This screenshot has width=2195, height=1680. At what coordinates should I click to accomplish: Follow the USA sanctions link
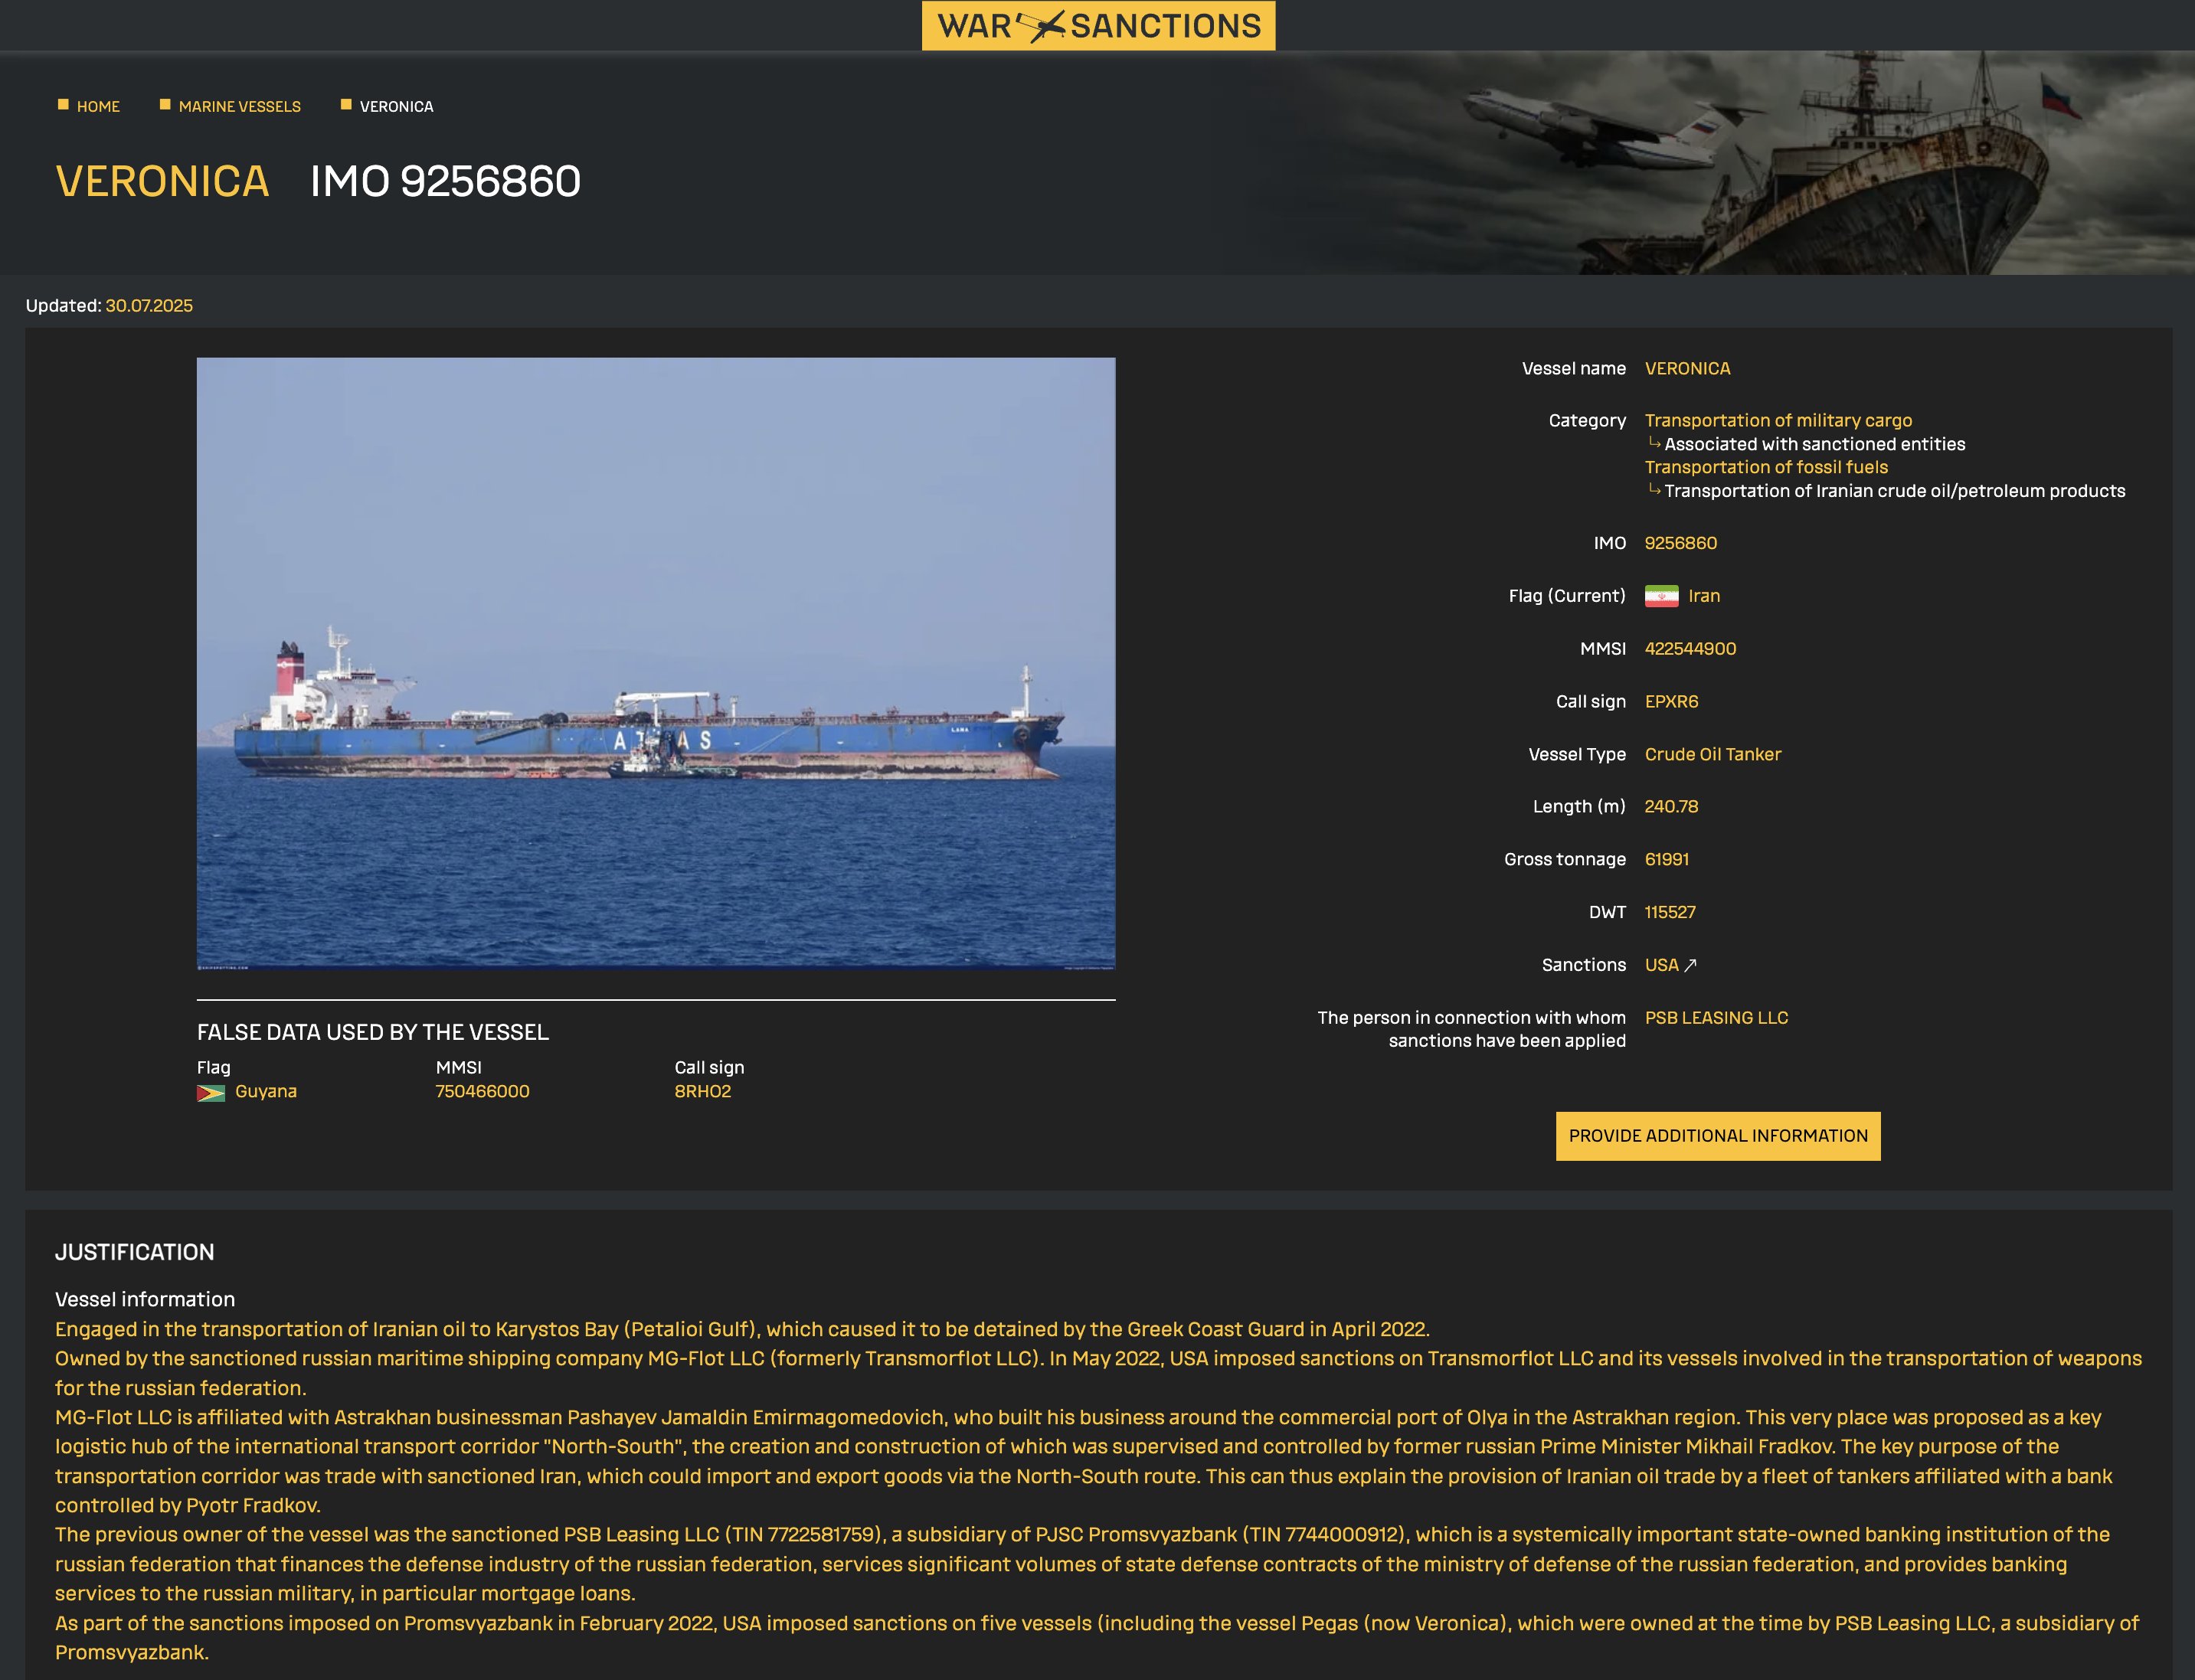tap(1661, 965)
